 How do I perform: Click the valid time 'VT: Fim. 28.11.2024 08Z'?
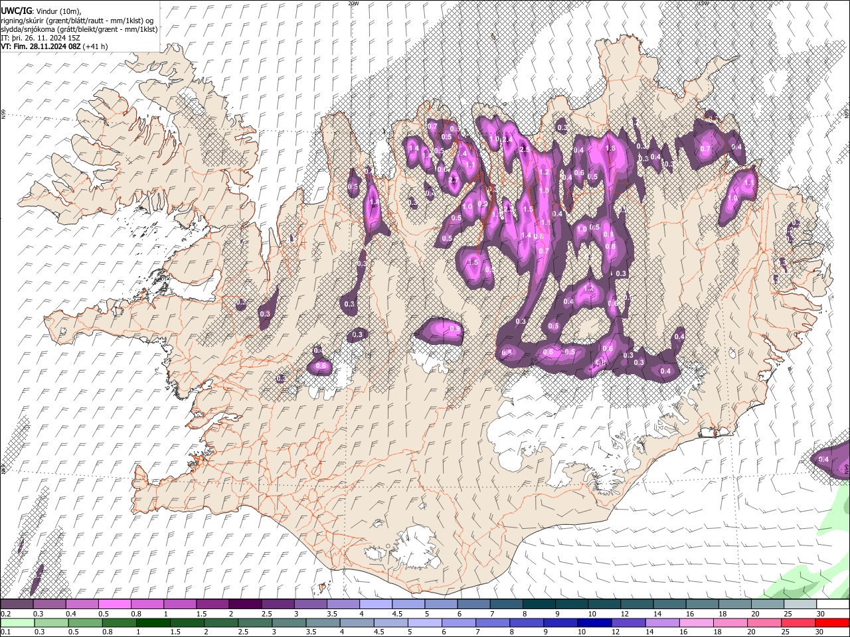coord(39,46)
